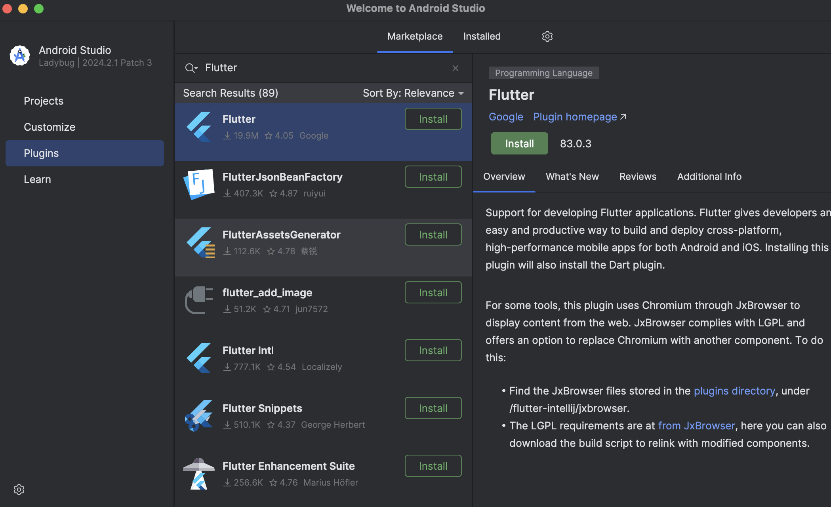Install the Flutter Snippets plugin
This screenshot has width=831, height=507.
coord(433,408)
